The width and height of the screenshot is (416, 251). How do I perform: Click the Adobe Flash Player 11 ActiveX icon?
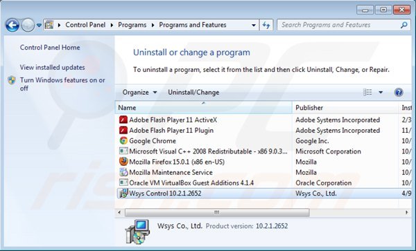tap(123, 120)
